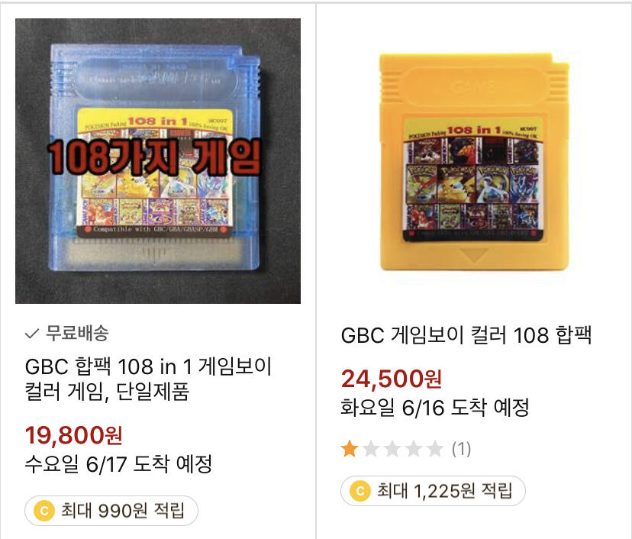Screen dimensions: 632x539
Task: Click the 최대 990원 적립 reward badge
Action: tap(111, 511)
